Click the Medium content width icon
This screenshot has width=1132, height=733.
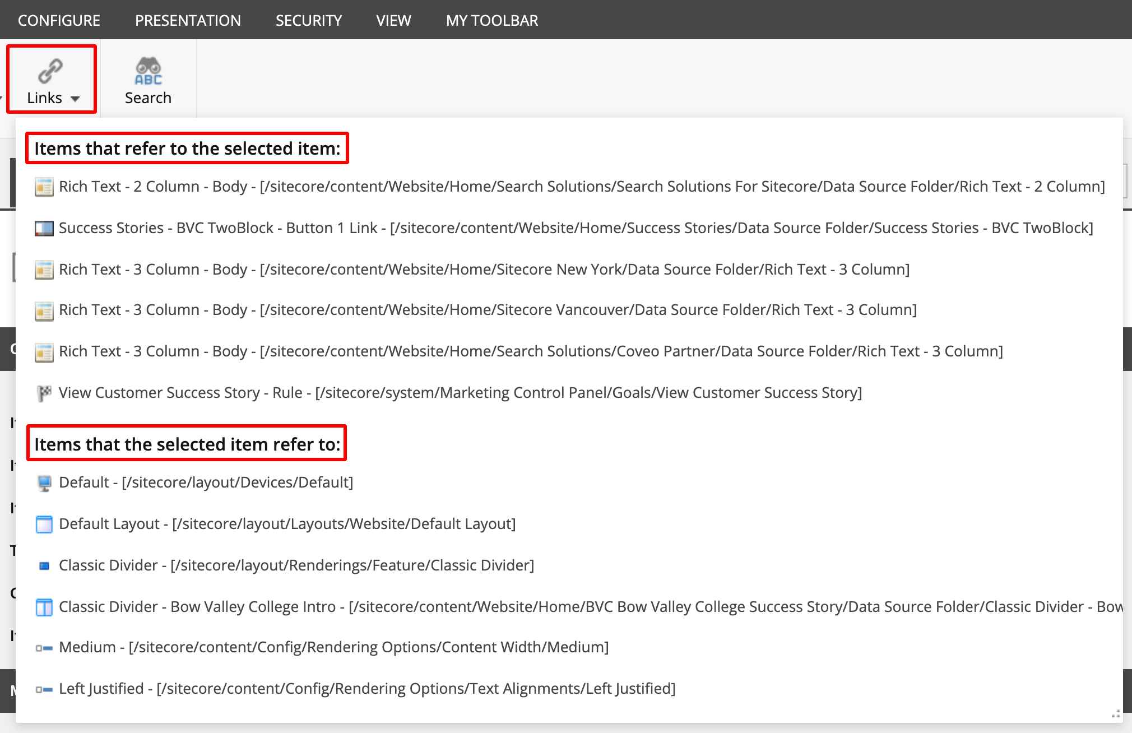coord(44,648)
